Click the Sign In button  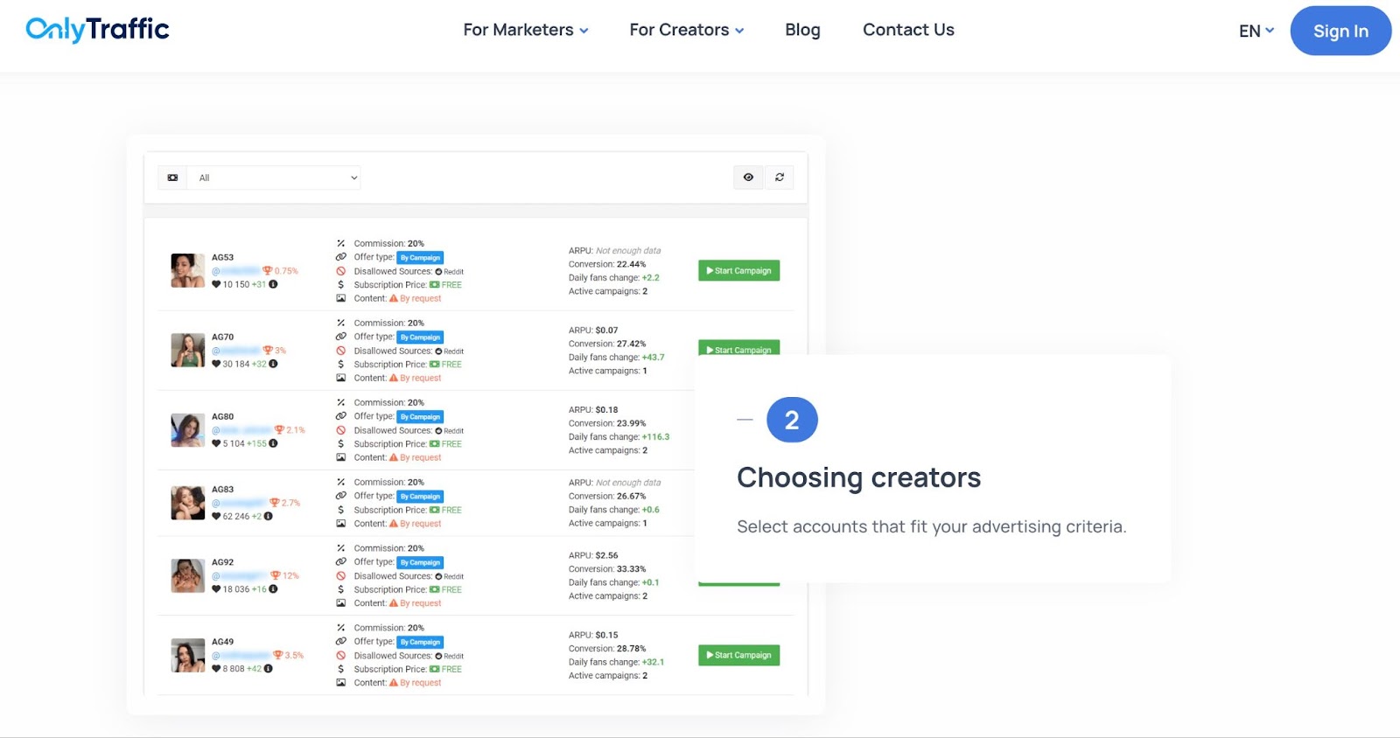click(1340, 31)
